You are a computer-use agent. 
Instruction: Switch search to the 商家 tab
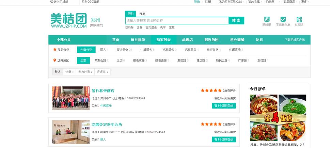tap(142, 14)
